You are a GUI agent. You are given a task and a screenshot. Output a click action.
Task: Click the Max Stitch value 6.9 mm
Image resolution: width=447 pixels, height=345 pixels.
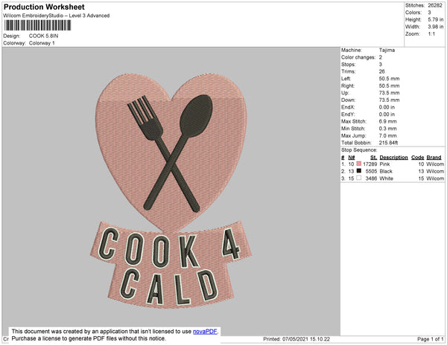pos(387,121)
